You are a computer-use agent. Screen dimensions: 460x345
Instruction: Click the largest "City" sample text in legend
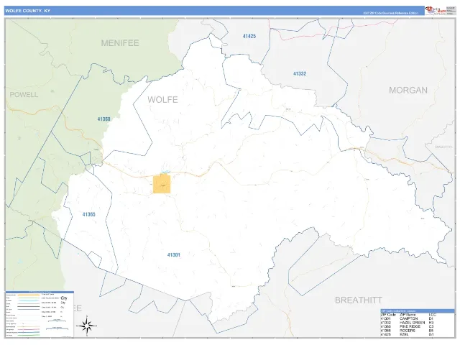[x=64, y=298]
